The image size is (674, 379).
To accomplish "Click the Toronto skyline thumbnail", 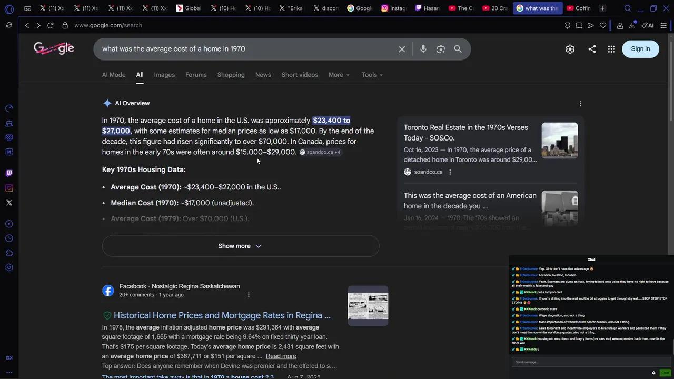I will [x=560, y=141].
